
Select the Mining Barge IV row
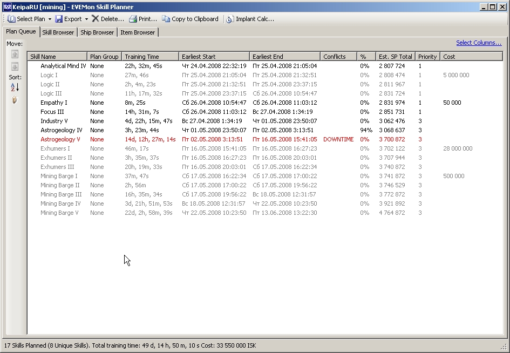click(265, 203)
